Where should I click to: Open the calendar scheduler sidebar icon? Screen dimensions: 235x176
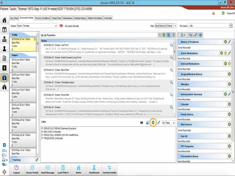pyautogui.click(x=4, y=30)
